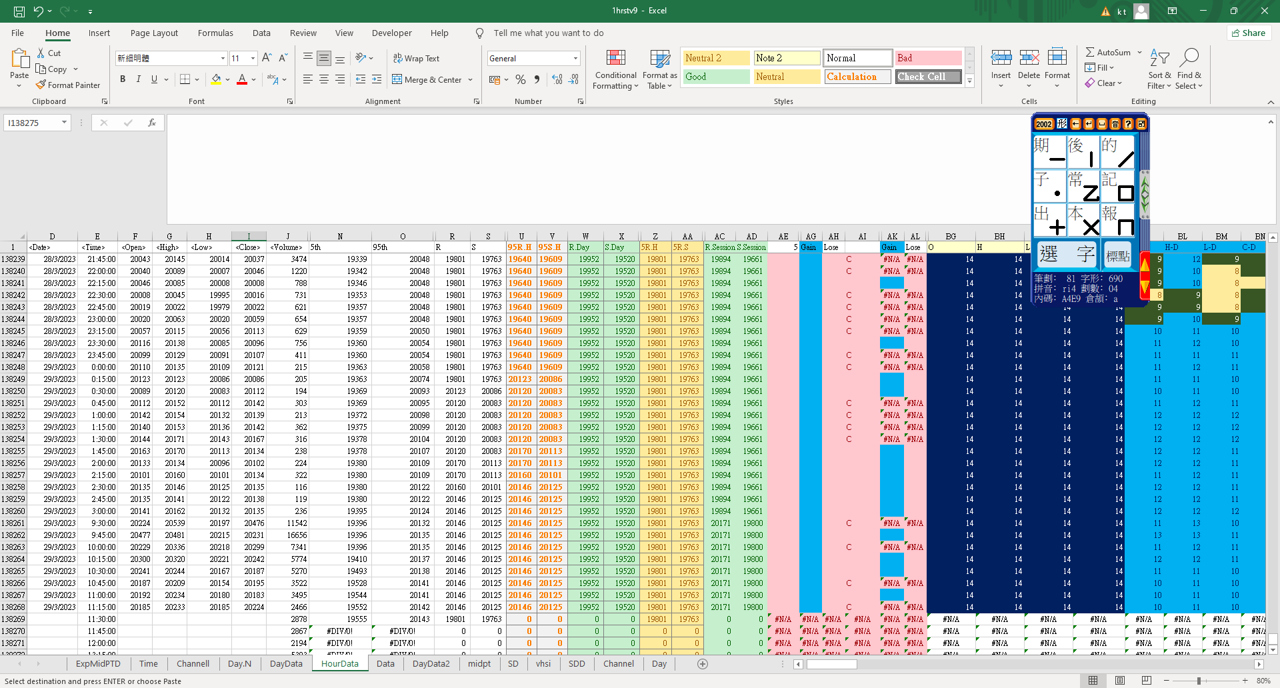
Task: Open the AutoSum dropdown arrow
Action: tap(1139, 52)
